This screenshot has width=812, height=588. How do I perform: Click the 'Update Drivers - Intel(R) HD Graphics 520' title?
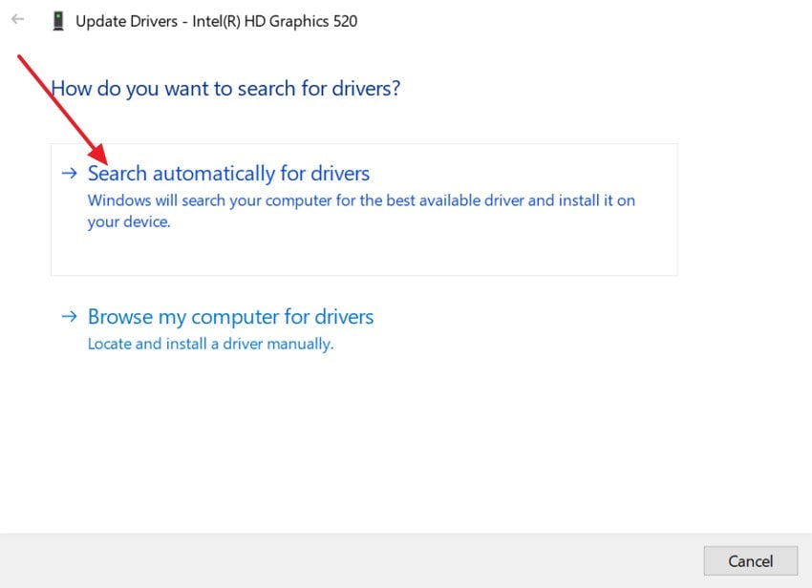point(217,21)
